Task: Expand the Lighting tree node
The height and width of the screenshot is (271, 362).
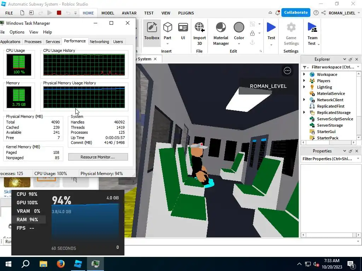Action: [x=304, y=87]
